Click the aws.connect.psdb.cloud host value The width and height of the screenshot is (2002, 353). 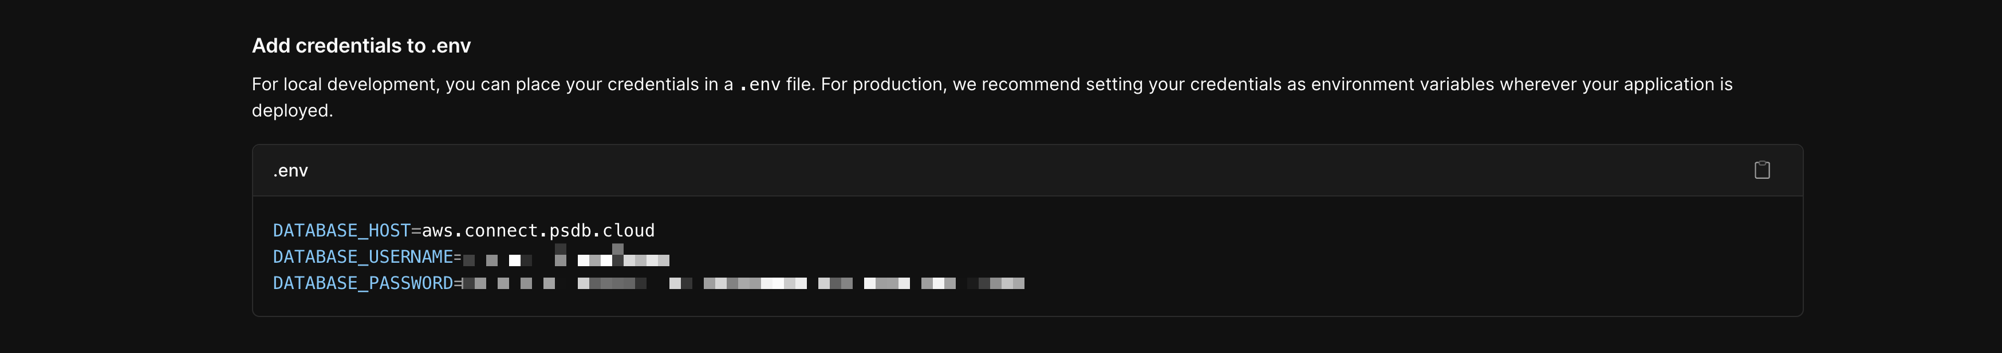538,230
